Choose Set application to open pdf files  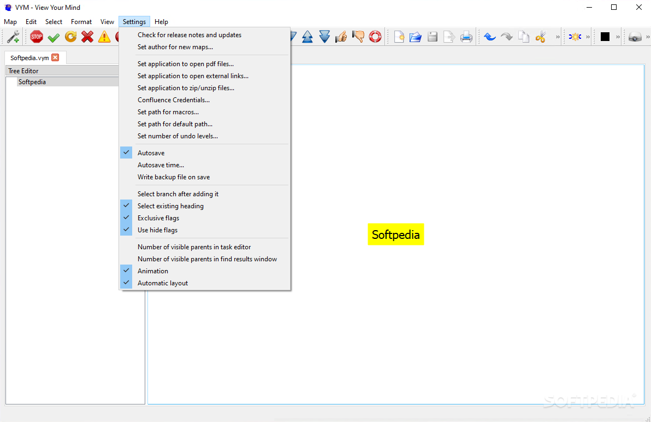click(205, 64)
